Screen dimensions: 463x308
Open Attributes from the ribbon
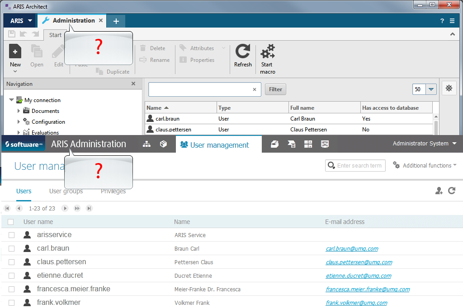(x=202, y=48)
